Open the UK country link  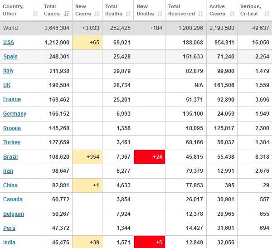click(x=7, y=85)
